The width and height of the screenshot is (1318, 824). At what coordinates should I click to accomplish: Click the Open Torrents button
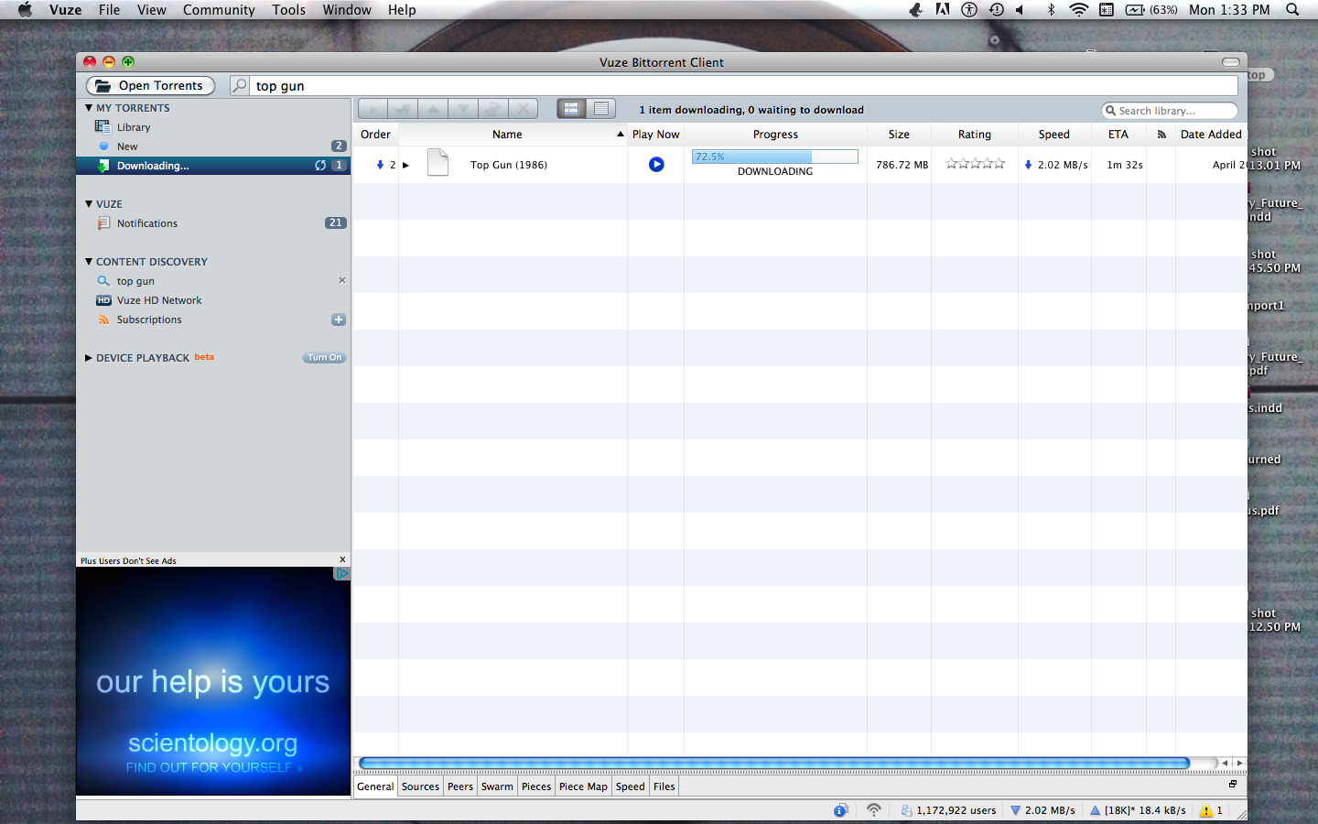[150, 85]
